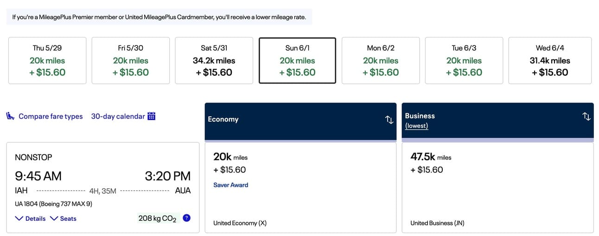Click the seat icon beside Compare fare types
The image size is (599, 236).
(10, 116)
